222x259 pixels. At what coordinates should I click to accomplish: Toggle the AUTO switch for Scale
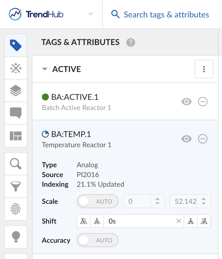[x=97, y=201]
